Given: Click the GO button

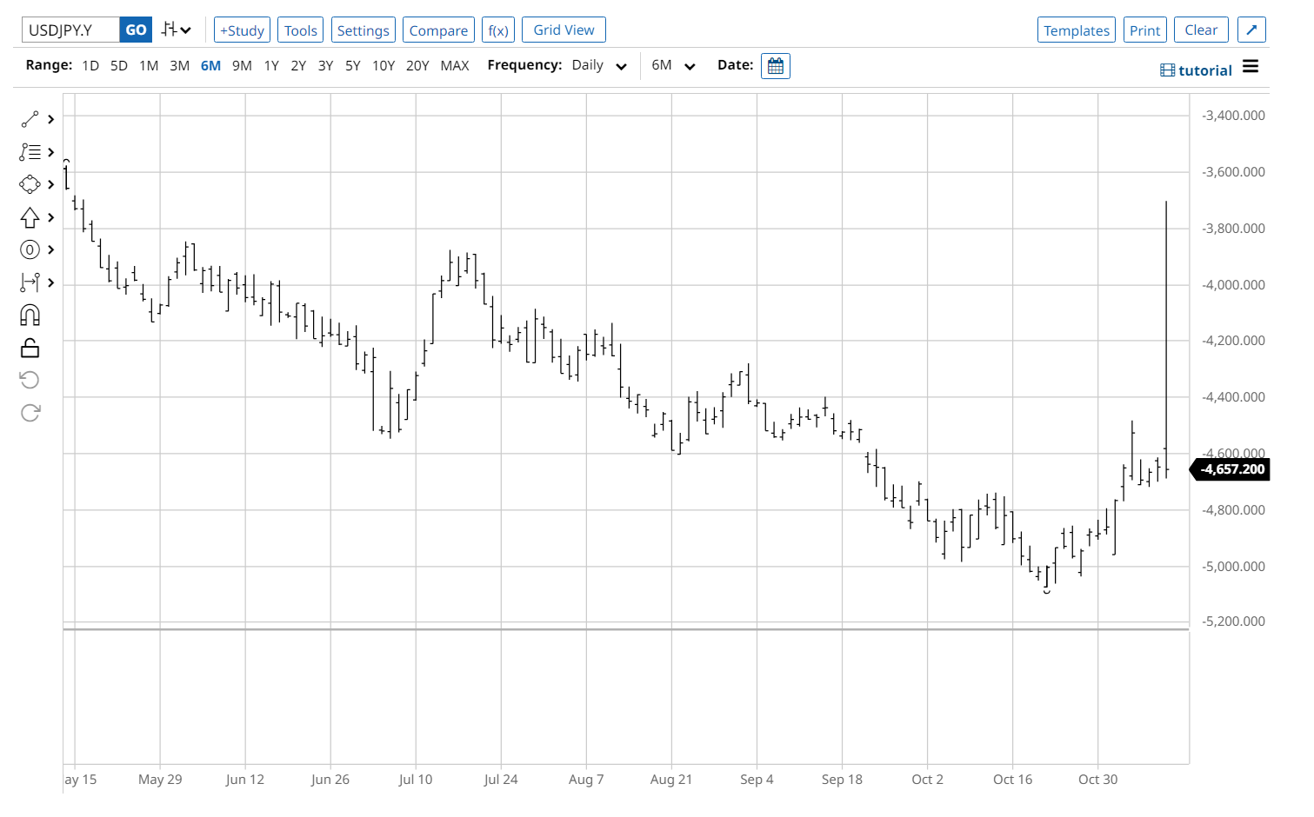Looking at the screenshot, I should pyautogui.click(x=136, y=30).
